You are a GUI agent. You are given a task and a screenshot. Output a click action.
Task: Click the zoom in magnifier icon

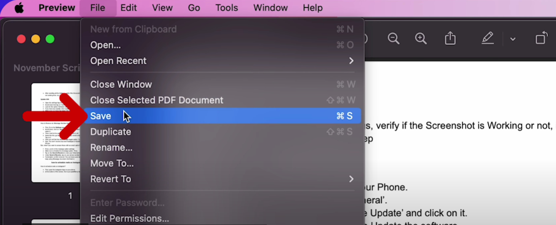421,39
